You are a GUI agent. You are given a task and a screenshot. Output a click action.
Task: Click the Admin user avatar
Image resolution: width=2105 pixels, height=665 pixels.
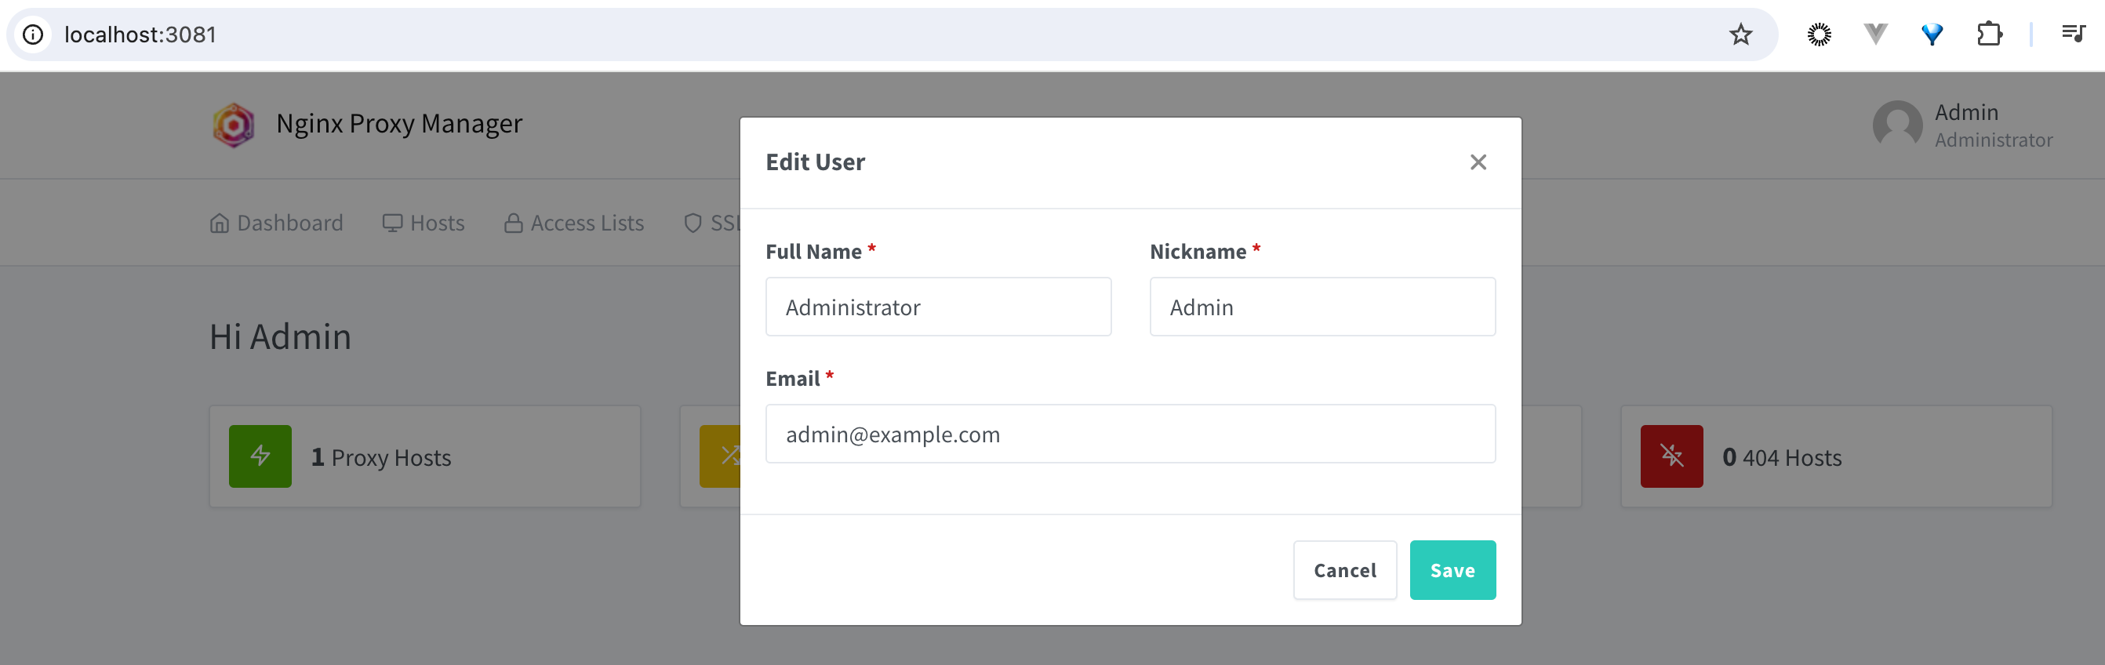click(x=1897, y=125)
